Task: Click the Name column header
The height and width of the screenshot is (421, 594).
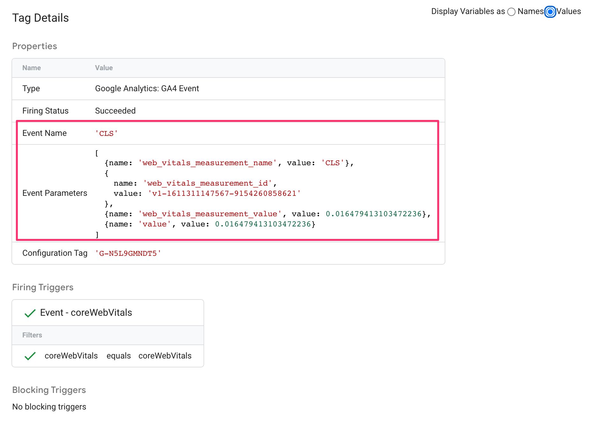Action: point(32,68)
